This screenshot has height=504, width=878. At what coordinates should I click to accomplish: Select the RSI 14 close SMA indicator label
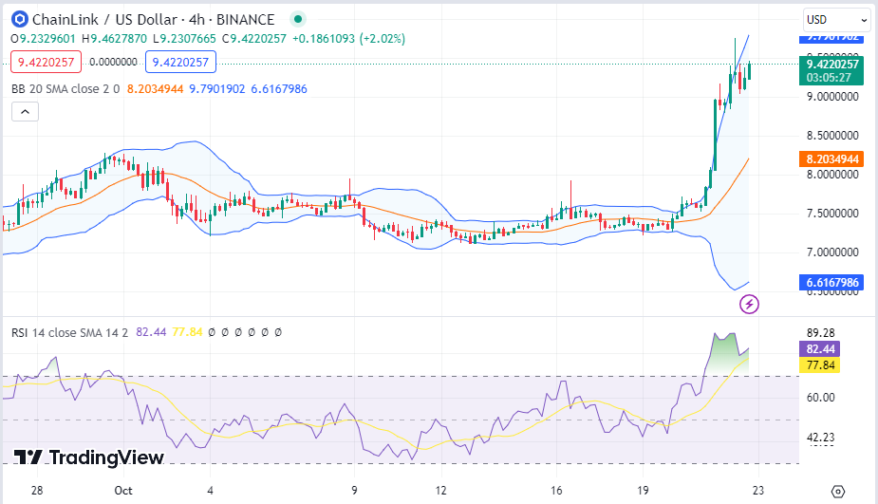(69, 332)
